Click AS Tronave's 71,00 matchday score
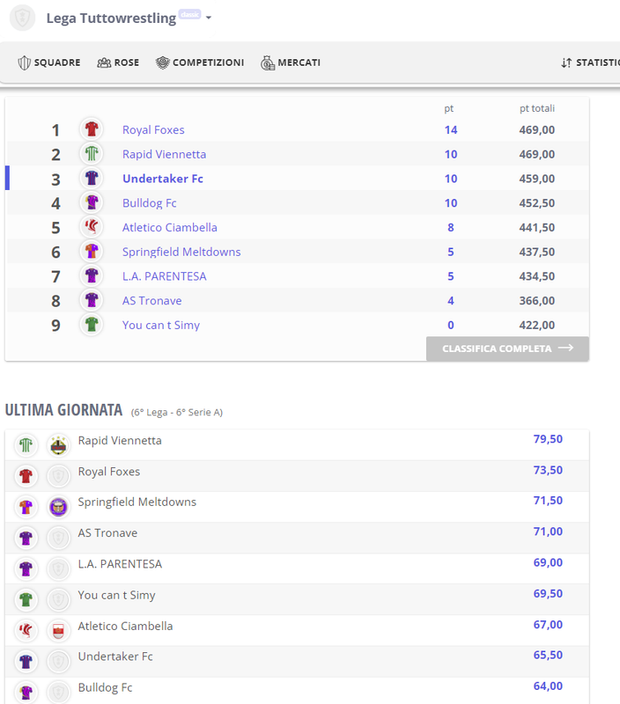 tap(548, 532)
